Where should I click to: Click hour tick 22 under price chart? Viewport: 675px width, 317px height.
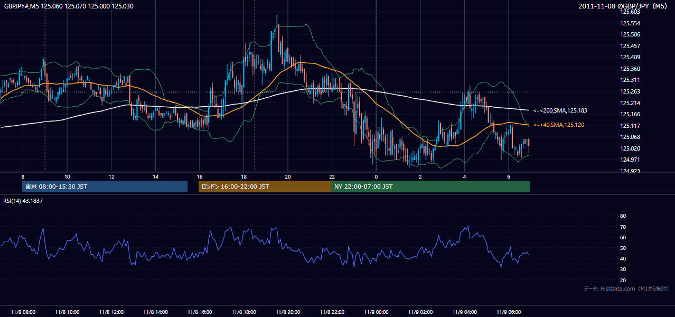pyautogui.click(x=332, y=176)
